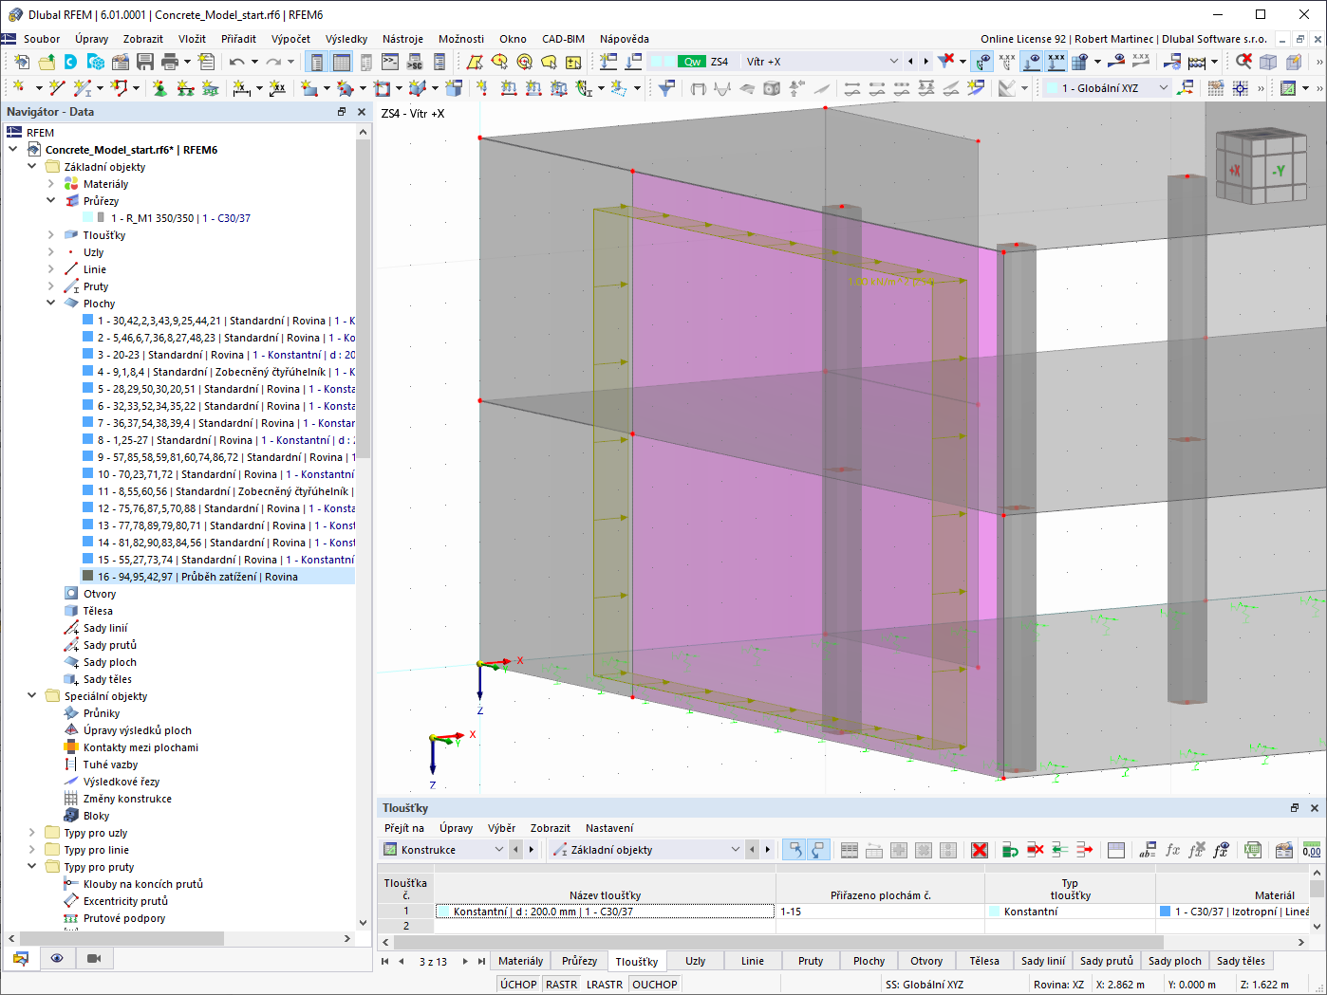
Task: Expand the Materiály tree node
Action: 51,184
